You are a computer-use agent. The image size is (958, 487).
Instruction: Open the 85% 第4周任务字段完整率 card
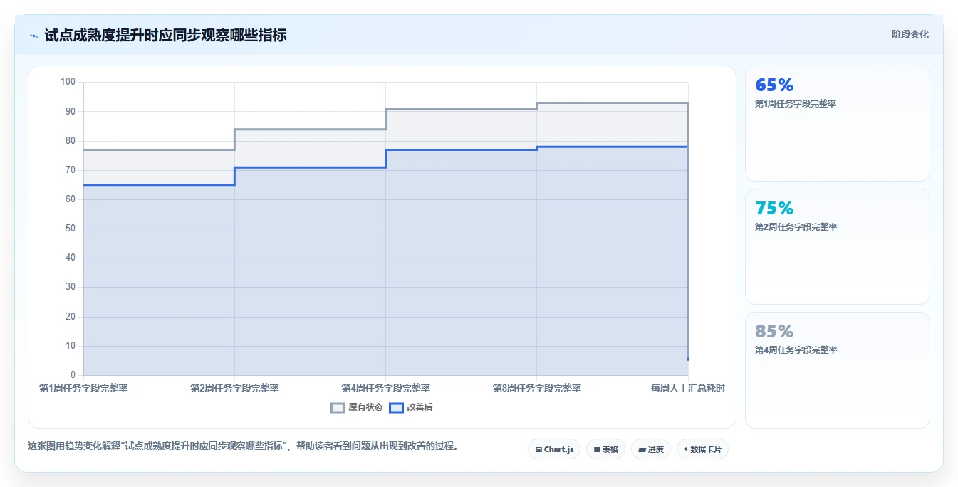(x=838, y=370)
